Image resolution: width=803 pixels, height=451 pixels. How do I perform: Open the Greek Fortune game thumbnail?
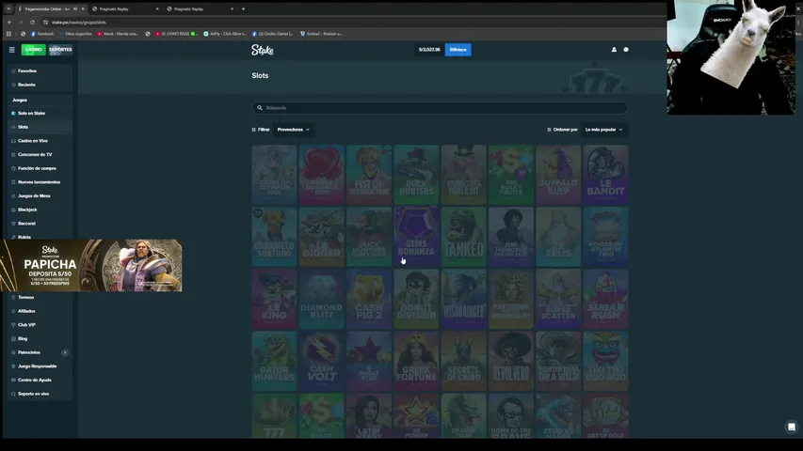[416, 361]
